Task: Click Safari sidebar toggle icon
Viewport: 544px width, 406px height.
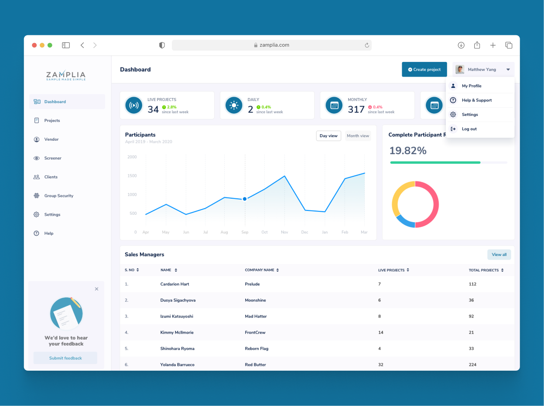Action: pyautogui.click(x=66, y=45)
